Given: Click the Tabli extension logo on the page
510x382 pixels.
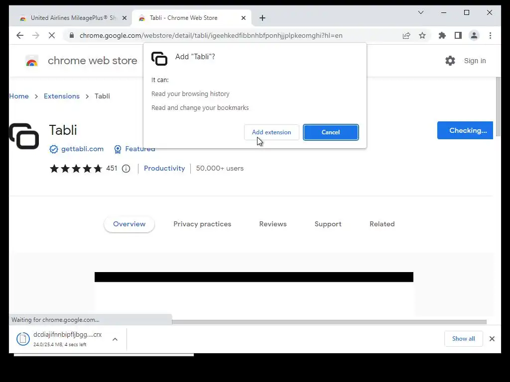Looking at the screenshot, I should point(24,136).
